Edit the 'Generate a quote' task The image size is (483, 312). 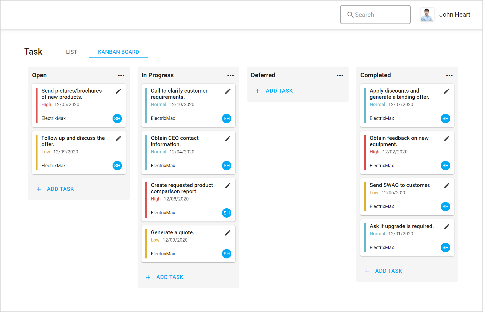pyautogui.click(x=228, y=233)
